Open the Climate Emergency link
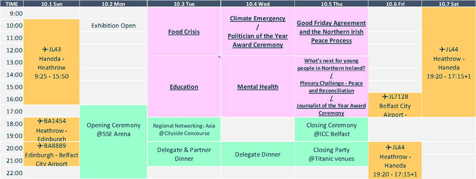Image resolution: width=476 pixels, height=179 pixels. point(258,18)
